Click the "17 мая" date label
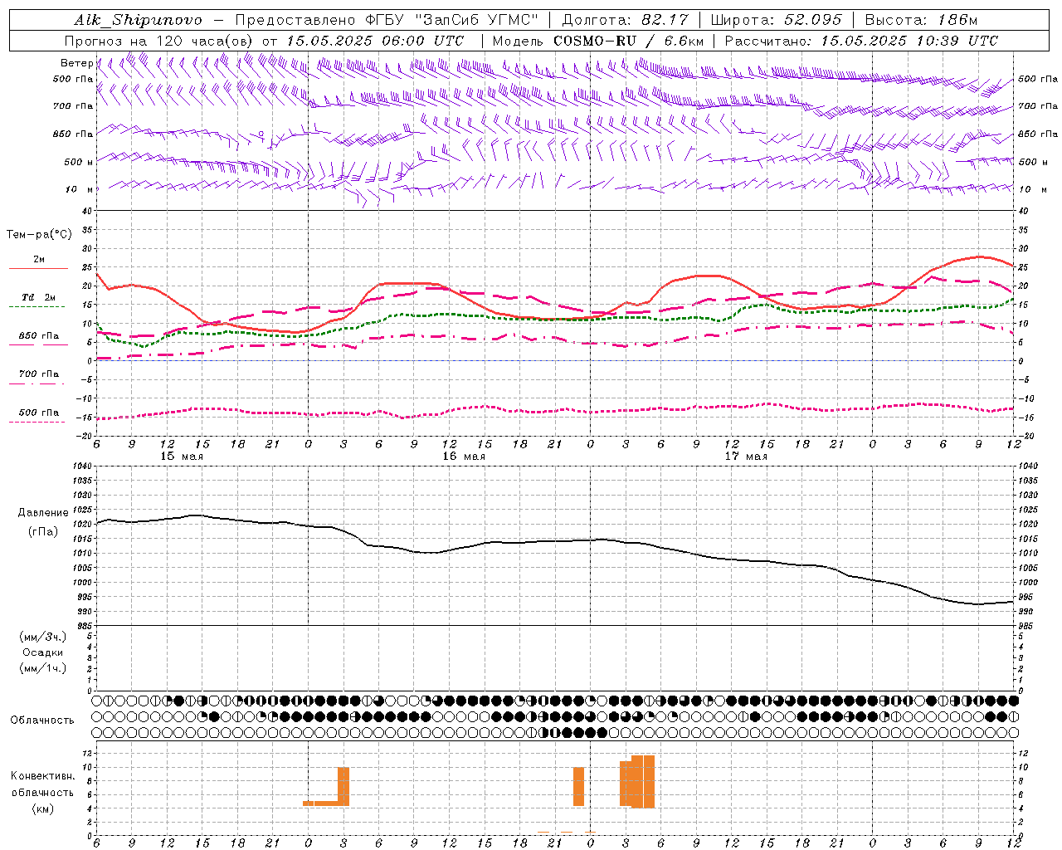Image resolution: width=1062 pixels, height=850 pixels. [x=746, y=457]
